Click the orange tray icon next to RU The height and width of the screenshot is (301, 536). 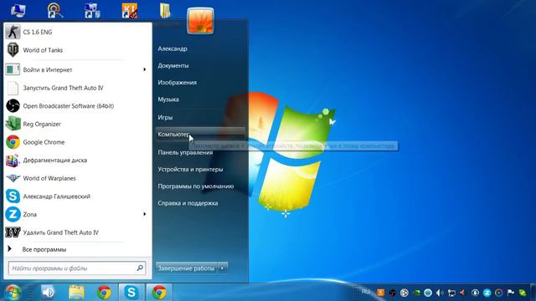pos(380,293)
